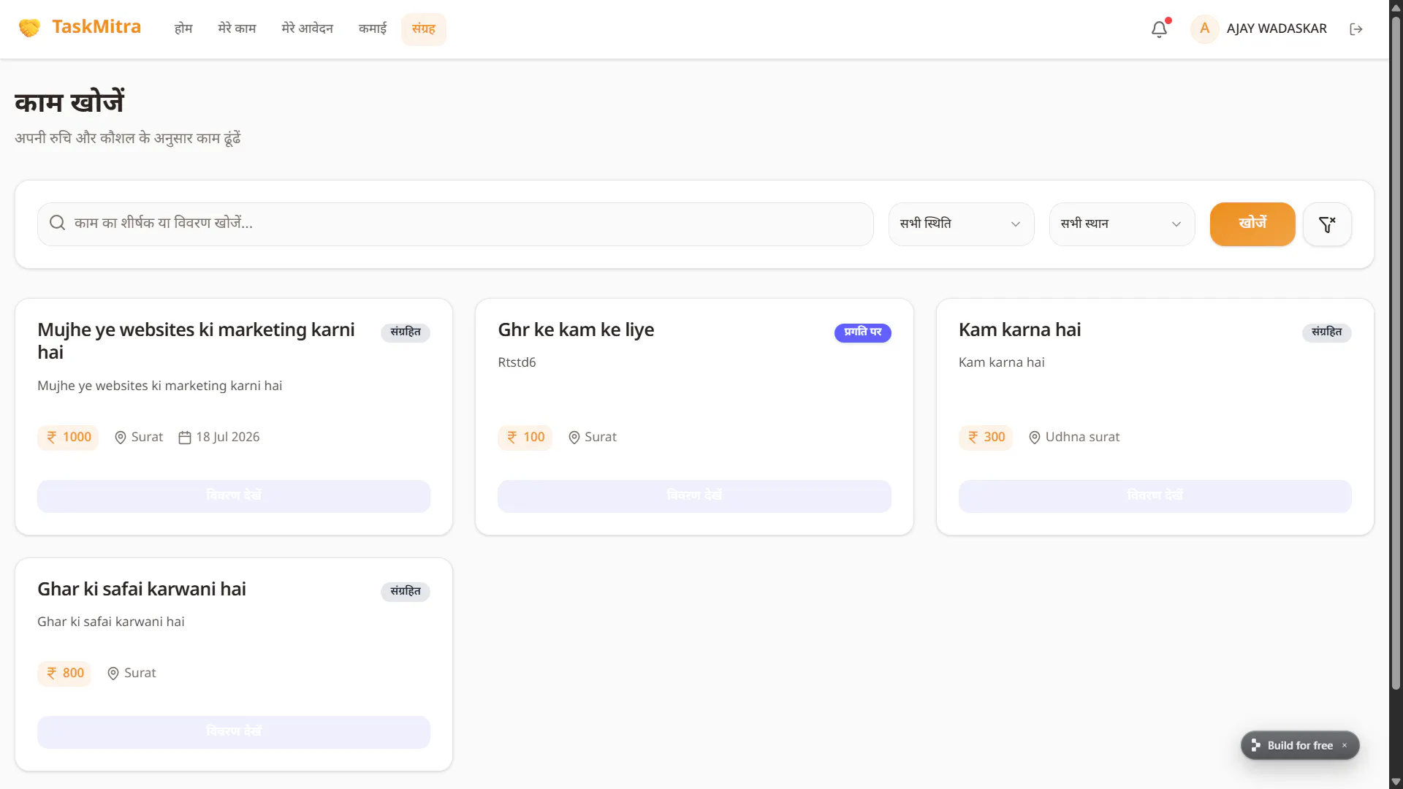Click the Ghar ki safai karwani hai title
1403x789 pixels.
142,590
